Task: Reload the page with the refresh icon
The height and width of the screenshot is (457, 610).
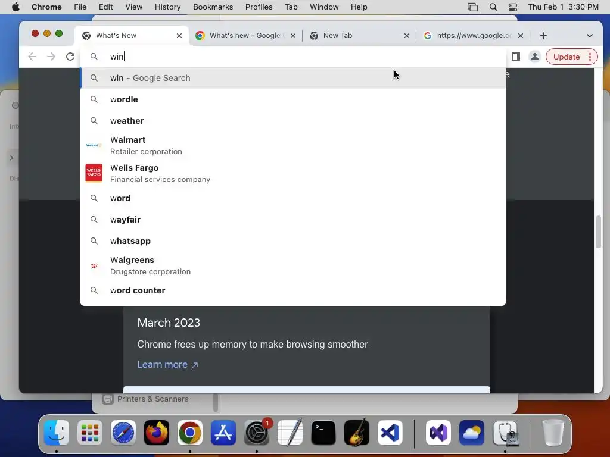Action: pos(70,57)
